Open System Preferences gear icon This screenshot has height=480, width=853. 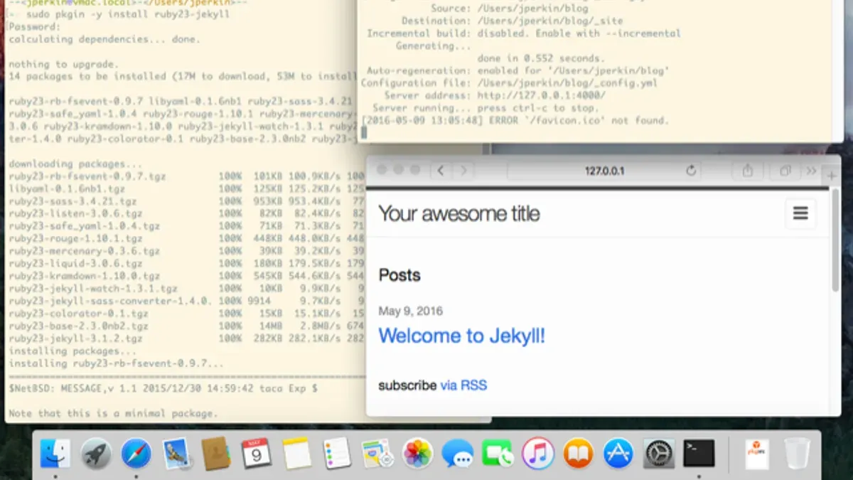[x=659, y=453]
